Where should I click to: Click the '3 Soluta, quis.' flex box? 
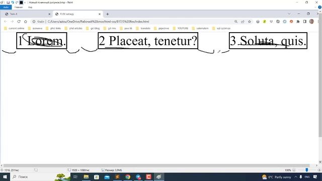click(x=268, y=41)
